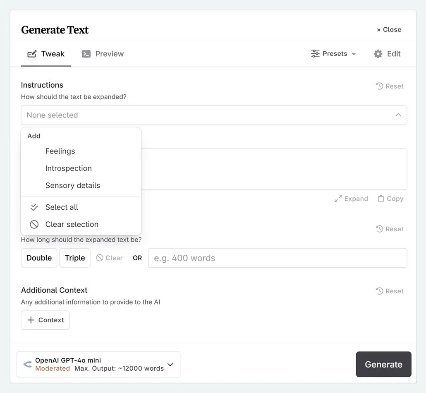Screen dimensions: 426x393
Task: Reset the expanded text length setting
Action: coord(389,229)
